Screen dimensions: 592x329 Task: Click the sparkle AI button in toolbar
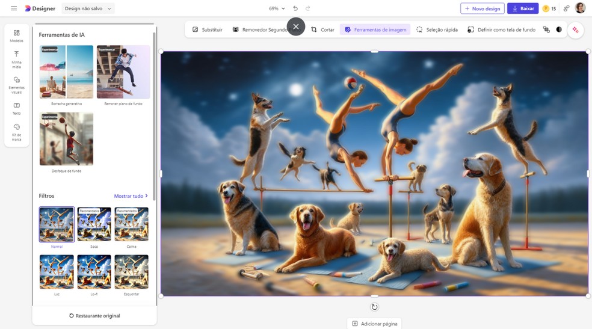click(x=575, y=30)
